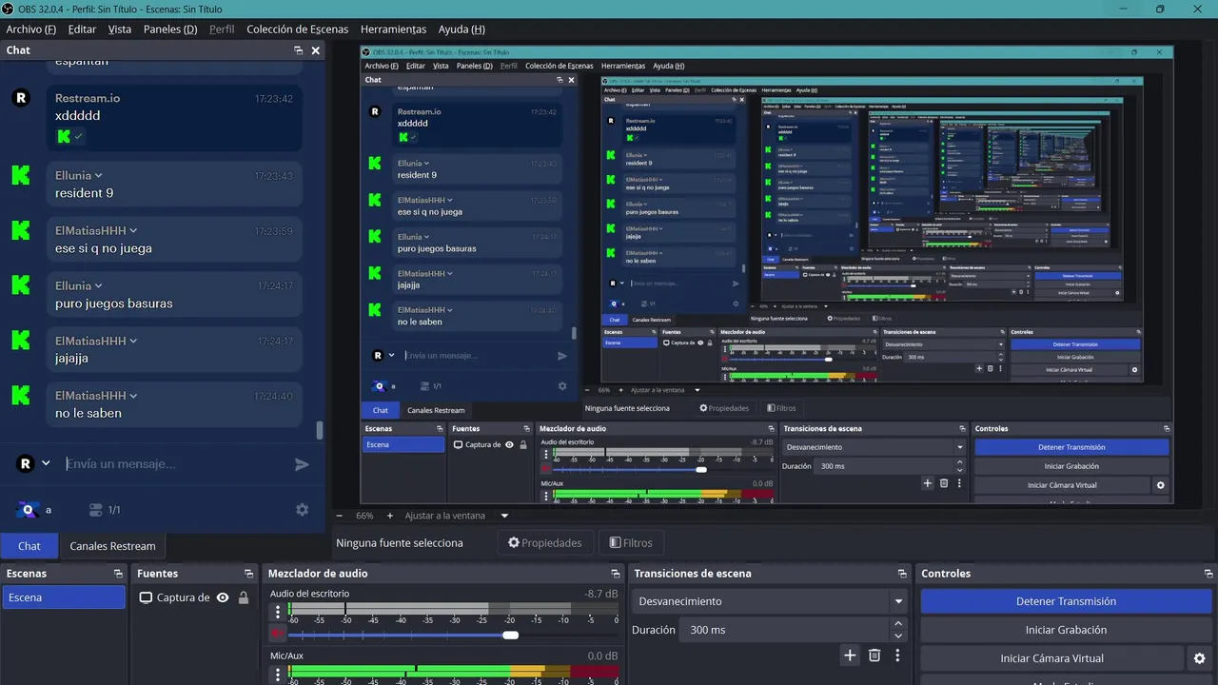Viewport: 1218px width, 685px height.
Task: Float the Mezclador de audio dock
Action: coord(616,574)
